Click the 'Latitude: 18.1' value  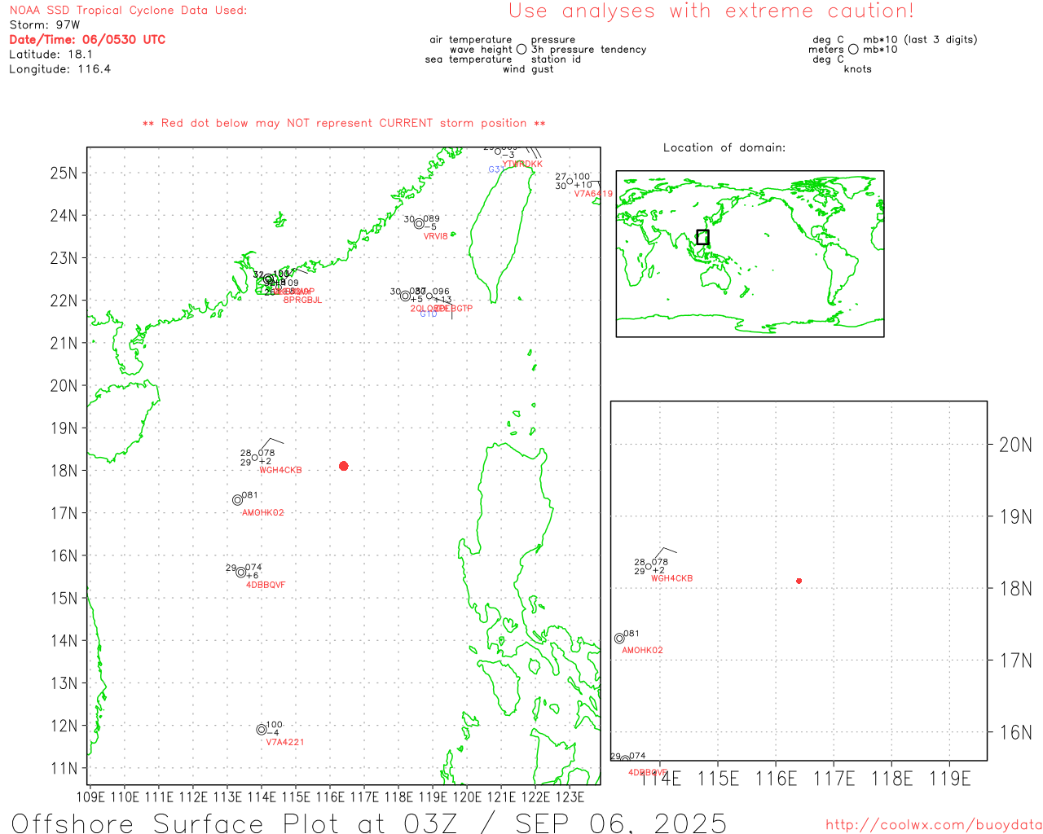tap(51, 55)
